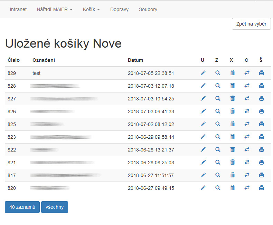
Task: Edit basket 823 using the pencil icon
Action: click(x=203, y=137)
